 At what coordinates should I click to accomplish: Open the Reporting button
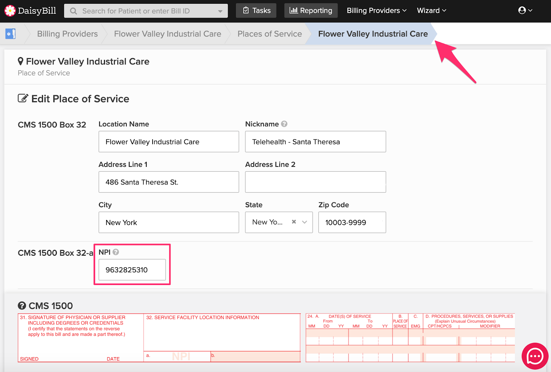311,11
